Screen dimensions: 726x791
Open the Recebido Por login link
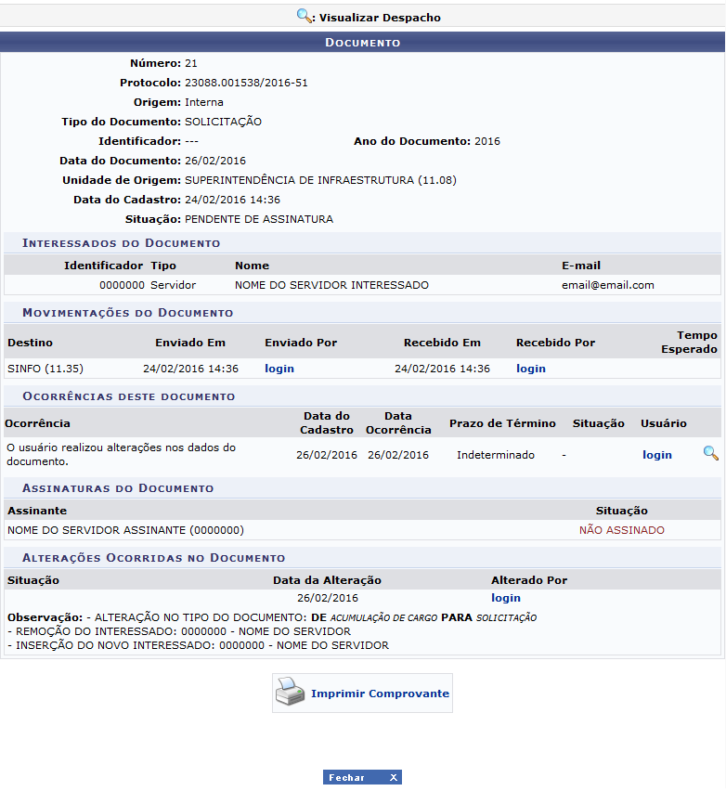click(531, 369)
